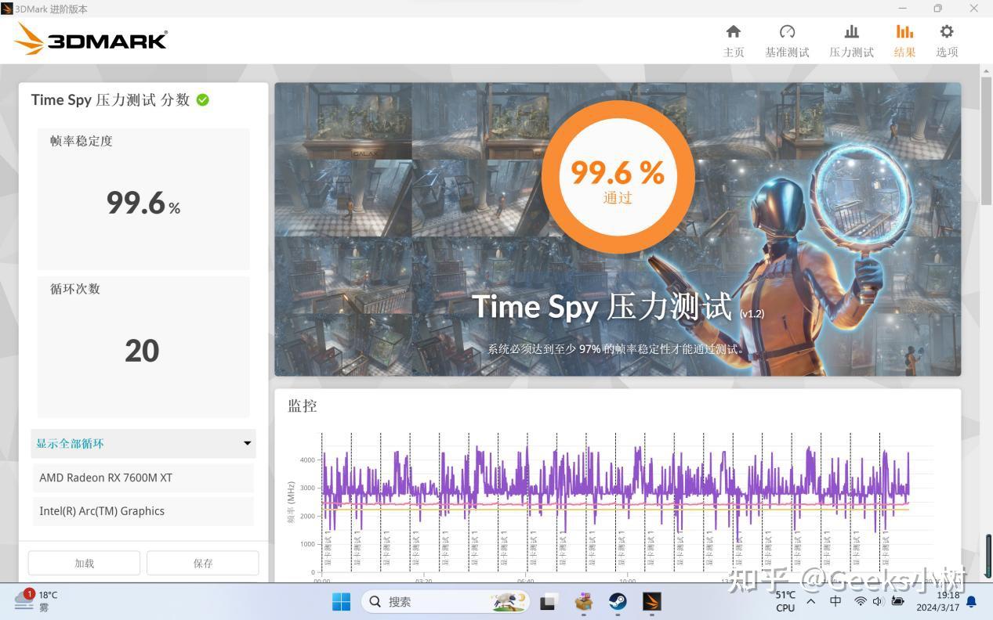Click the 保存 save button
Screen dimensions: 993x620
203,563
